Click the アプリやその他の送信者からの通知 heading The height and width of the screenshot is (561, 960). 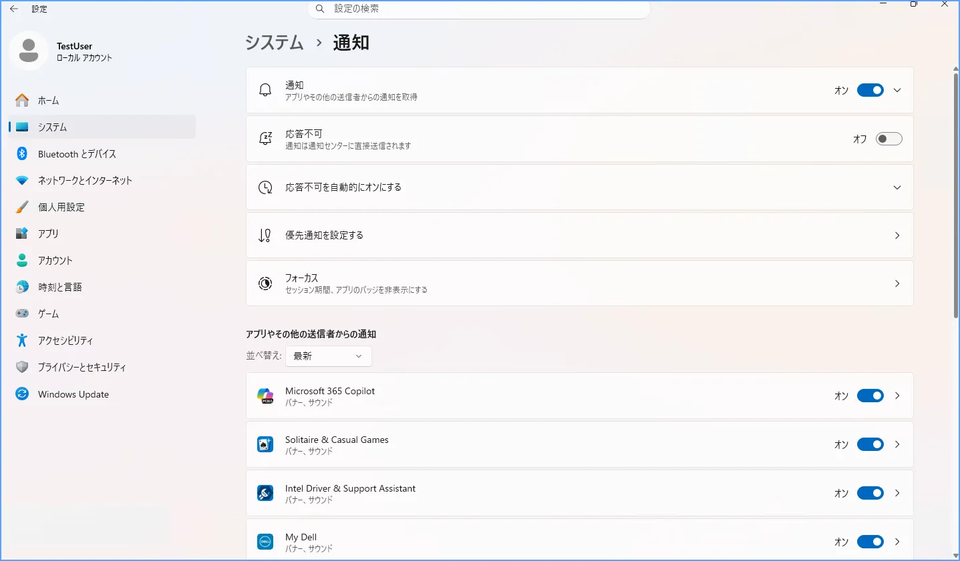(311, 334)
